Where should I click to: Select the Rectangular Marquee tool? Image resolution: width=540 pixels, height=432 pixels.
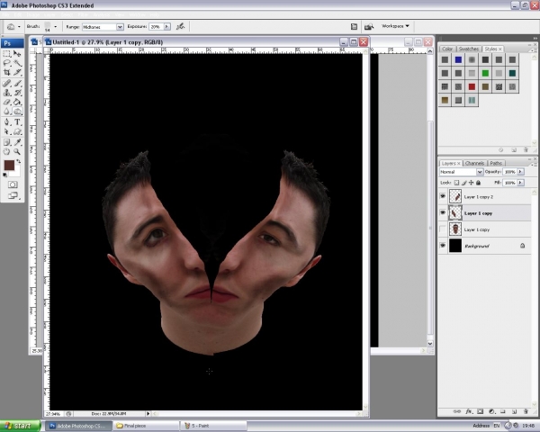point(7,54)
